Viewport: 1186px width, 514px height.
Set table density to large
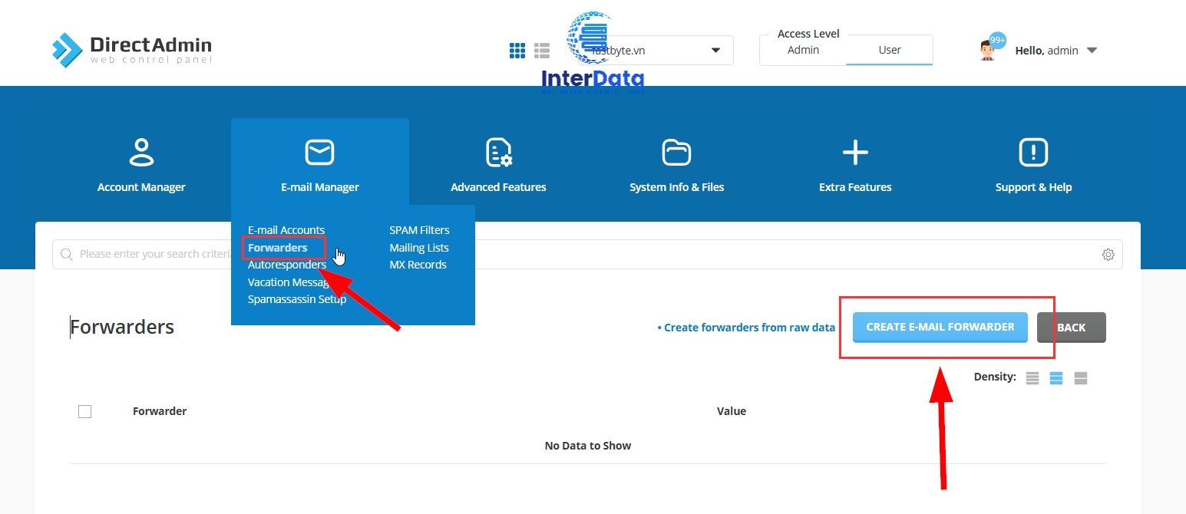pyautogui.click(x=1081, y=378)
